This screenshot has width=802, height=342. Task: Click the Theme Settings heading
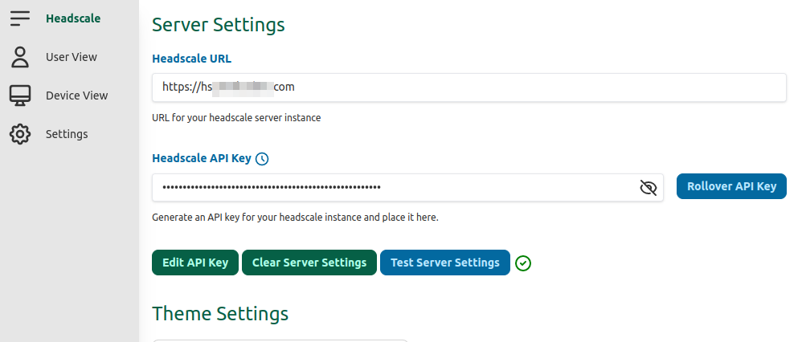pos(220,313)
